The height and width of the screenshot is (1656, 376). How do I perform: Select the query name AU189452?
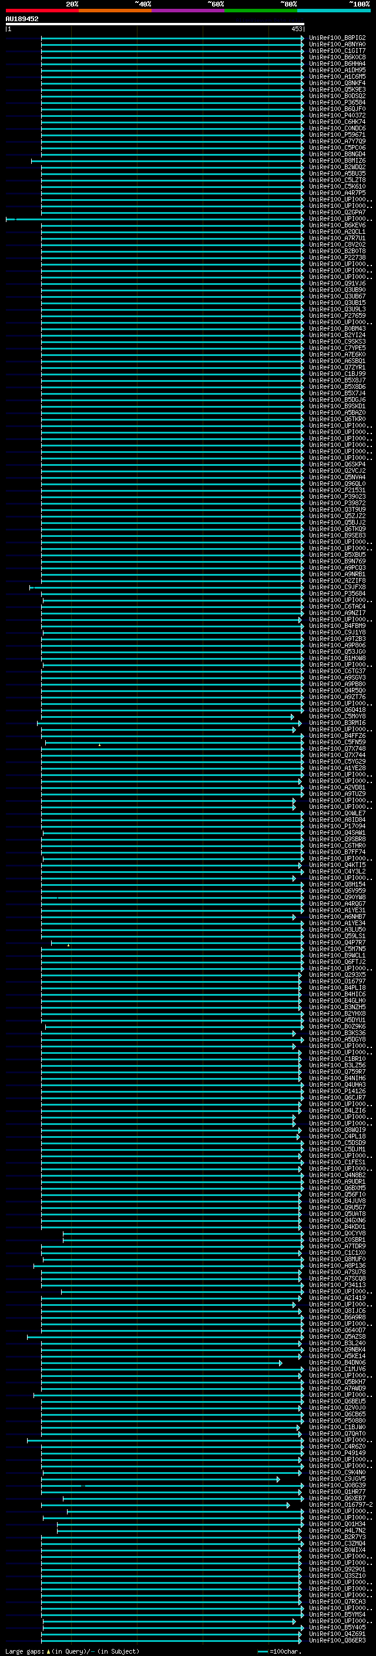[22, 19]
